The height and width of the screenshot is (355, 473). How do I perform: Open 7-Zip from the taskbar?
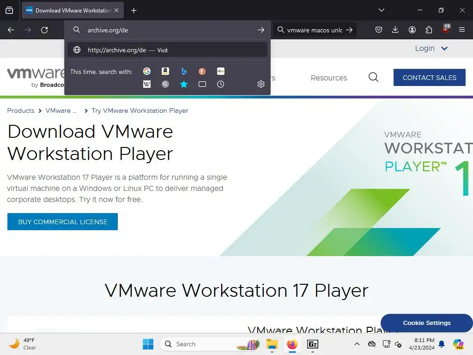tap(313, 344)
